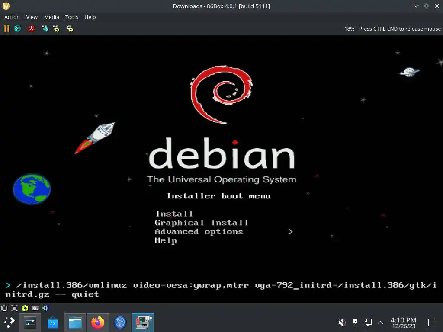The width and height of the screenshot is (443, 332).
Task: Launch Firefox from the taskbar
Action: [x=97, y=322]
